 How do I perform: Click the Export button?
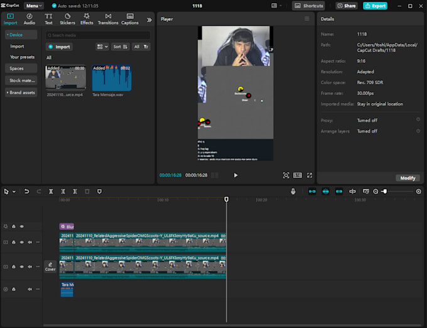[375, 6]
